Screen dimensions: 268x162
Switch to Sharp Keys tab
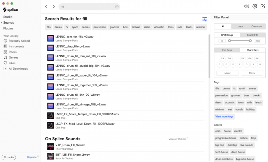[x=253, y=50]
